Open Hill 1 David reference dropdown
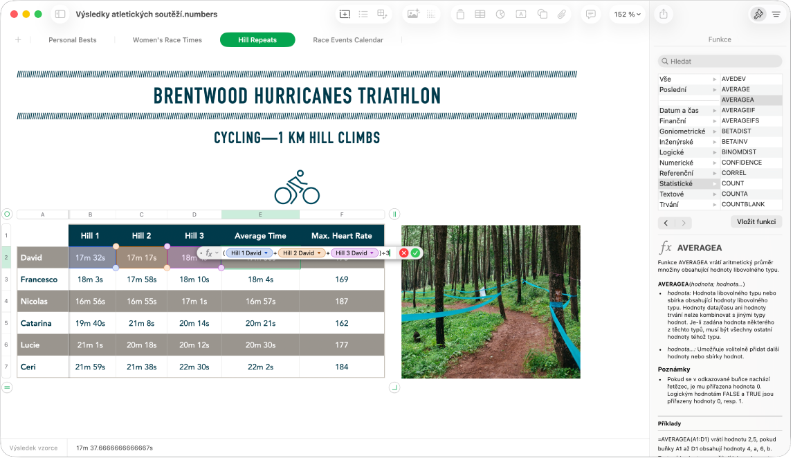The width and height of the screenshot is (793, 458). [266, 253]
